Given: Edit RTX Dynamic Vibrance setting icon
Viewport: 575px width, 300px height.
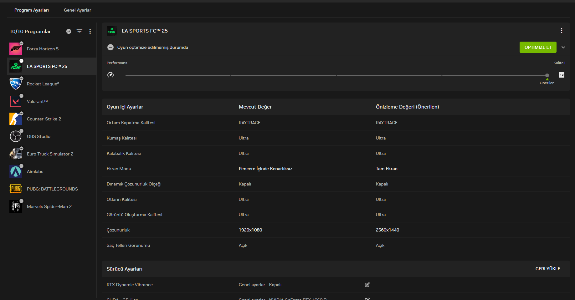Looking at the screenshot, I should (367, 285).
